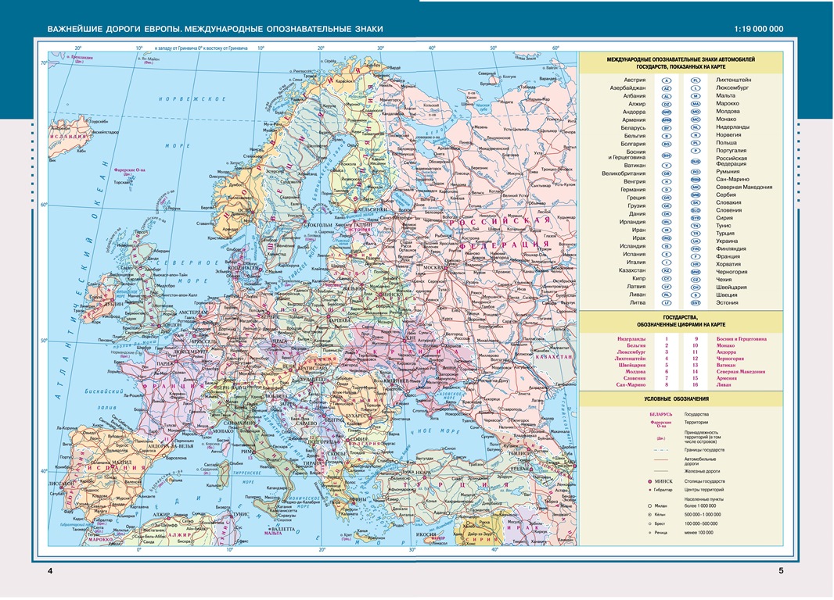Click the 'EST' oval sign for Эстония
This screenshot has width=834, height=600.
(x=695, y=302)
